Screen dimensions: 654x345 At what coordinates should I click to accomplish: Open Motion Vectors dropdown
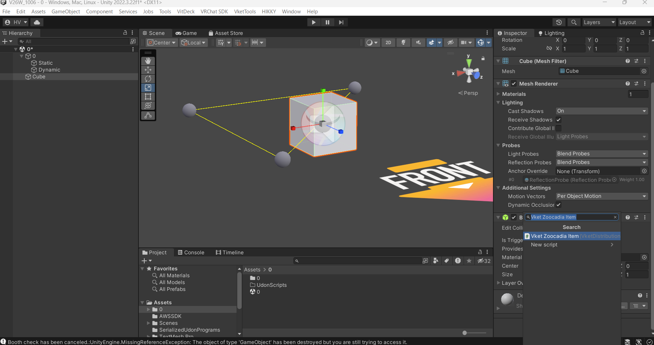click(602, 196)
